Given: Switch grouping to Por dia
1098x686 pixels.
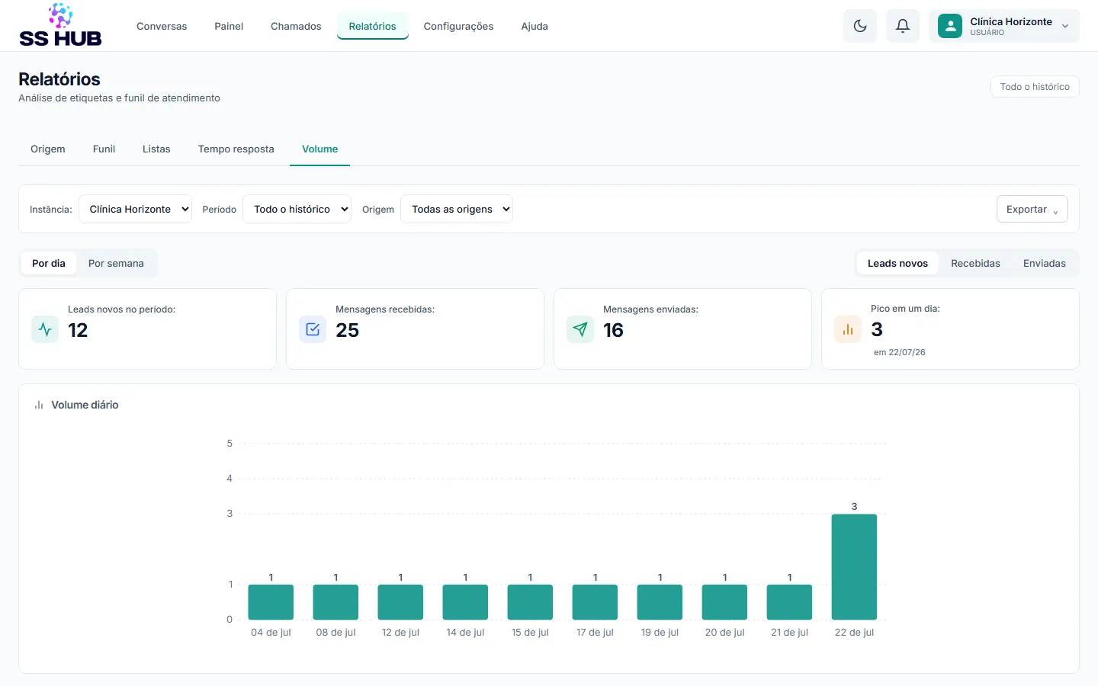Looking at the screenshot, I should [x=49, y=263].
